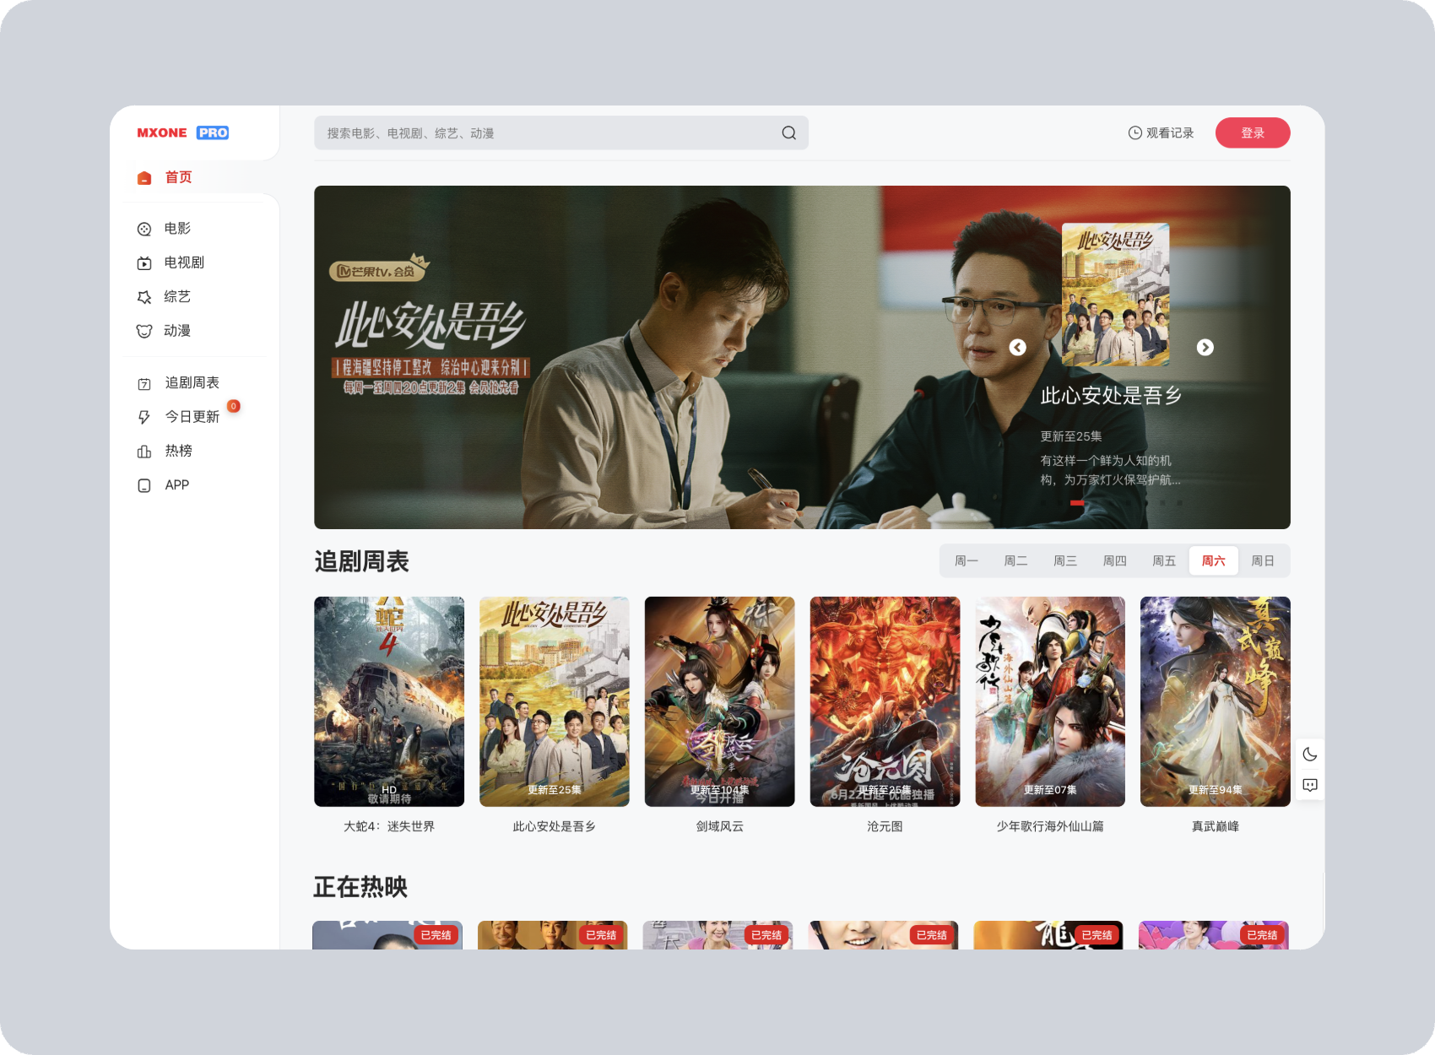The image size is (1435, 1055).
Task: Click the 此心安处是吾乡 banner title
Action: click(x=1111, y=396)
